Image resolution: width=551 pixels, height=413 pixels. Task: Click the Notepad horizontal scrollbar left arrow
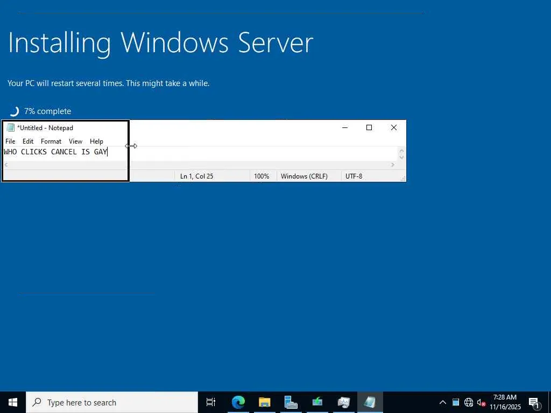[6, 165]
